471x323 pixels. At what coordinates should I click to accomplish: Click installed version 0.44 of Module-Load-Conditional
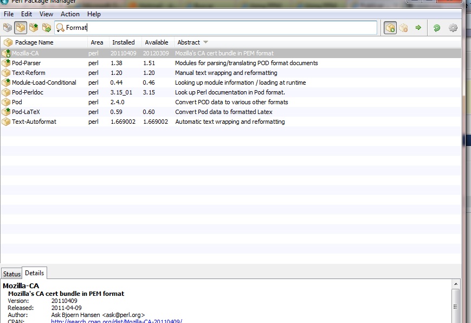point(116,83)
